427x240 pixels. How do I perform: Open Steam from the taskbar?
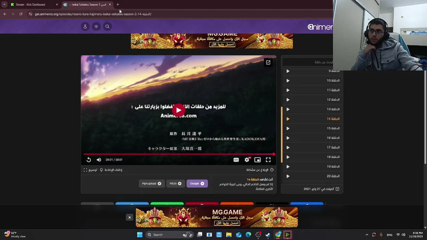coord(268,235)
